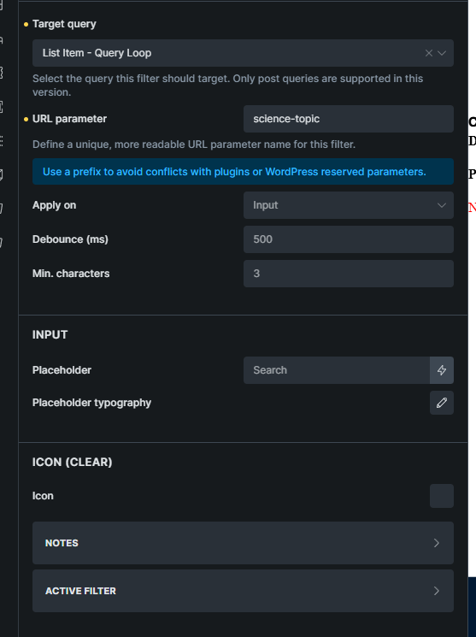Click the Apply on label
This screenshot has width=476, height=637.
54,205
